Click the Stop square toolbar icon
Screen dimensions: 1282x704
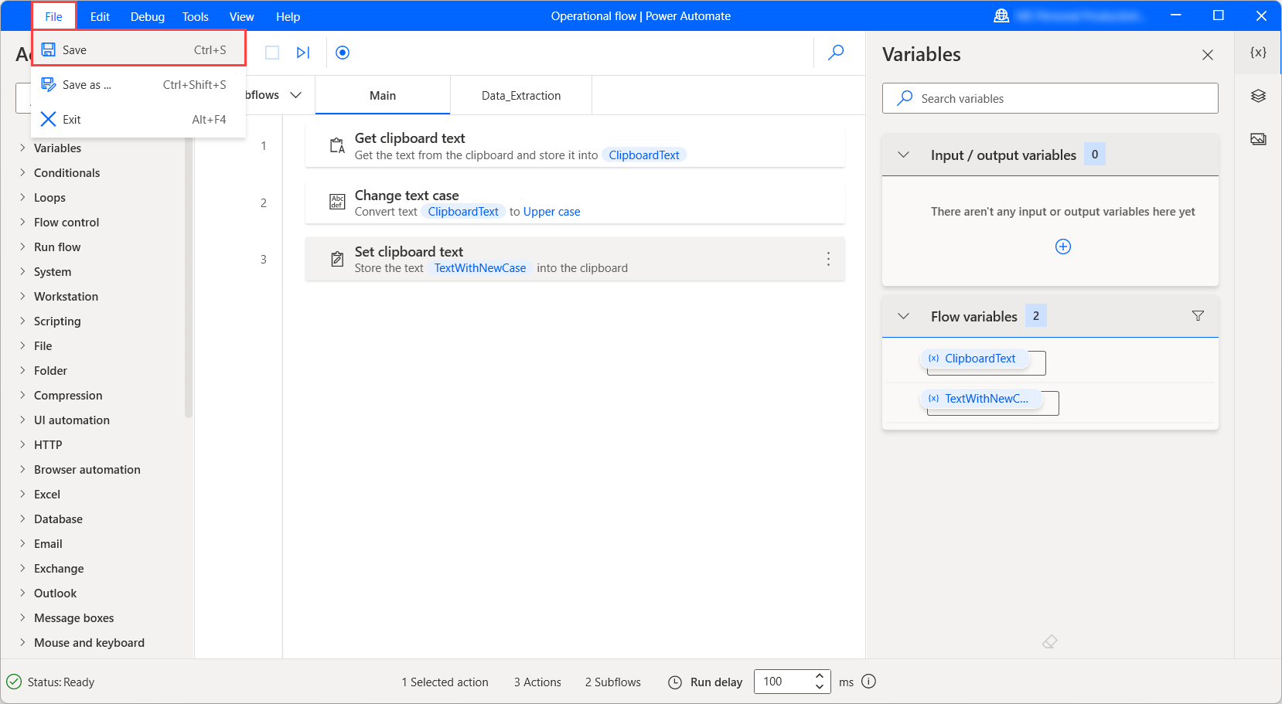point(272,53)
